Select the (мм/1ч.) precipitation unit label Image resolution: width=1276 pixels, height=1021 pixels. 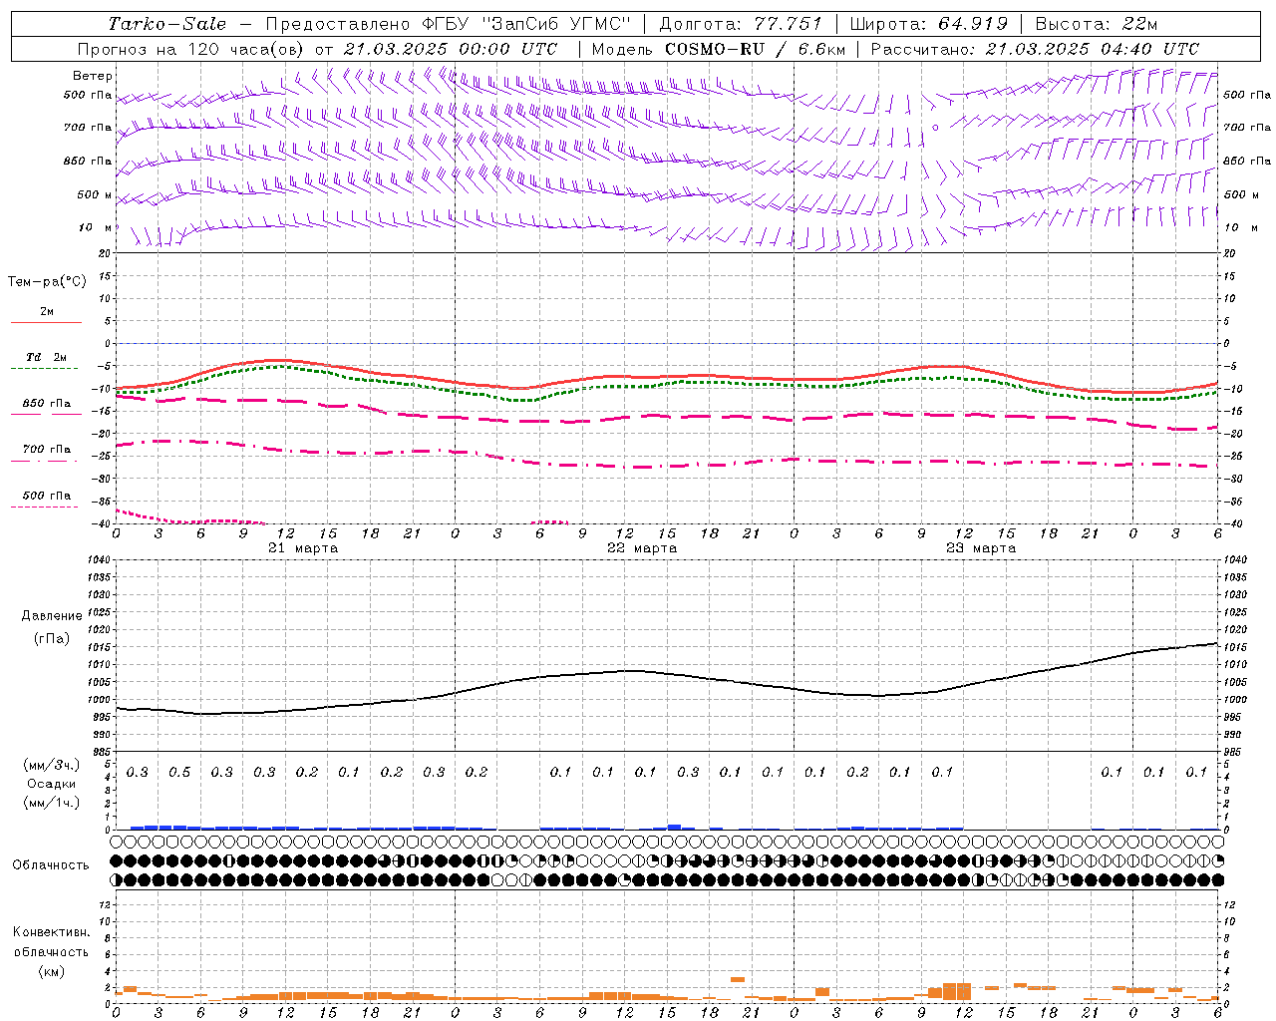coord(52,803)
